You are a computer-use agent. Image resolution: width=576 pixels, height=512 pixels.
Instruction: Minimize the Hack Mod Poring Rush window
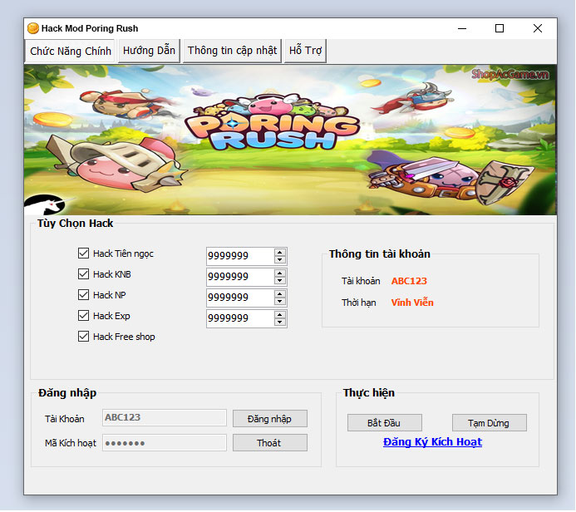tap(462, 28)
